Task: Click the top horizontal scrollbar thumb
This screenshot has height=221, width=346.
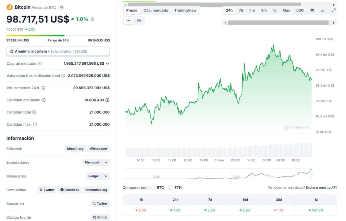Action: (214, 4)
